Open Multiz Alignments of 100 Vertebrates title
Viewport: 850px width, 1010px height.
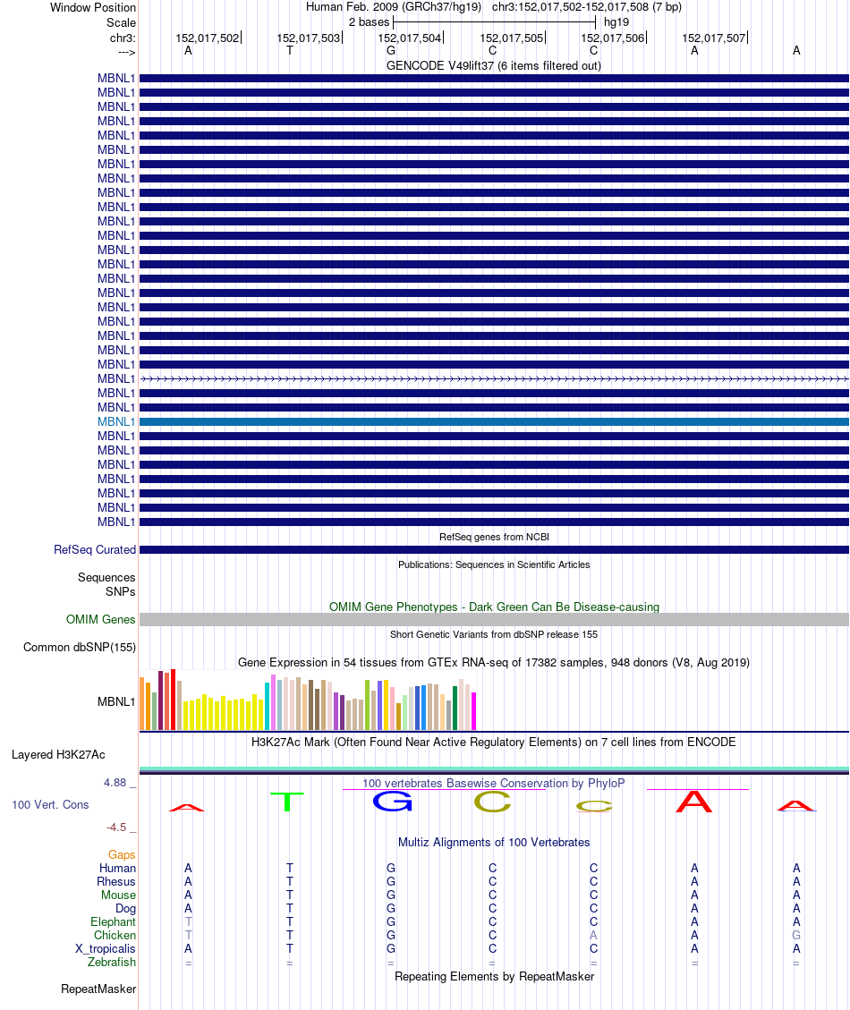point(494,843)
